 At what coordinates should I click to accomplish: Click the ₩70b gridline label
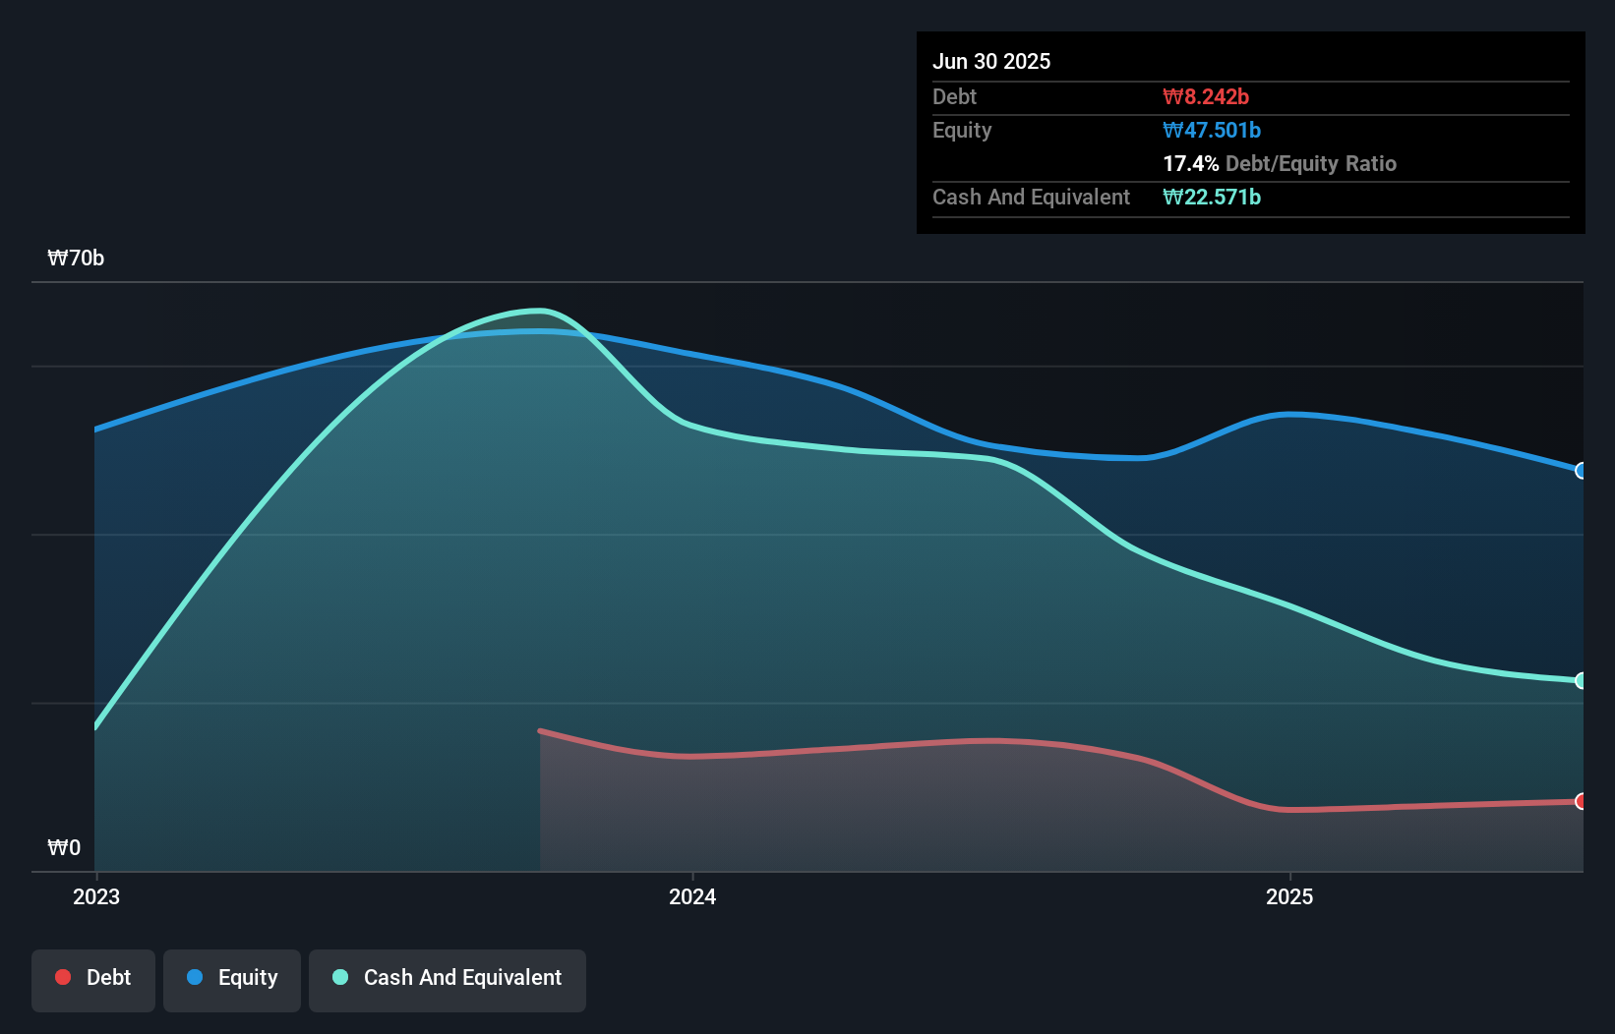(x=76, y=258)
